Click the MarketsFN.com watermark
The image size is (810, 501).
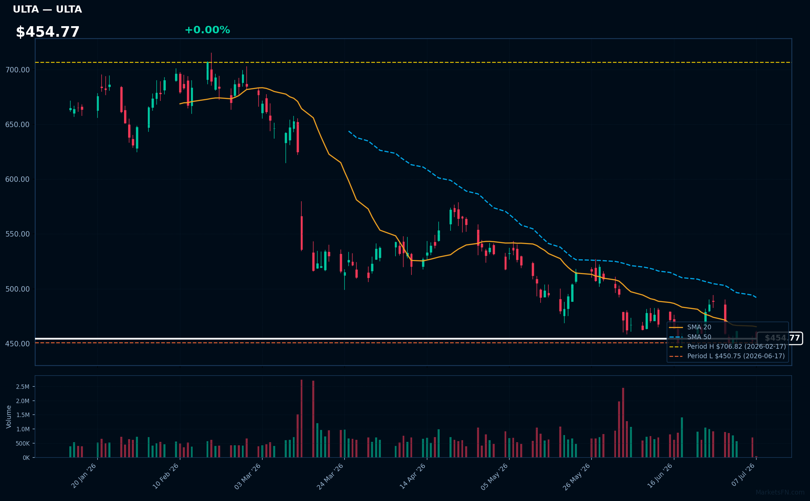pos(780,493)
